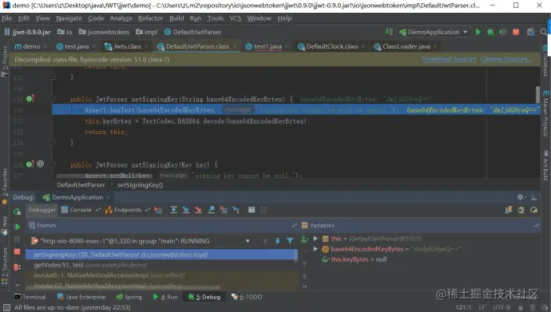Click Download Sources link
Viewport: 551px width, 312px height.
coord(449,59)
